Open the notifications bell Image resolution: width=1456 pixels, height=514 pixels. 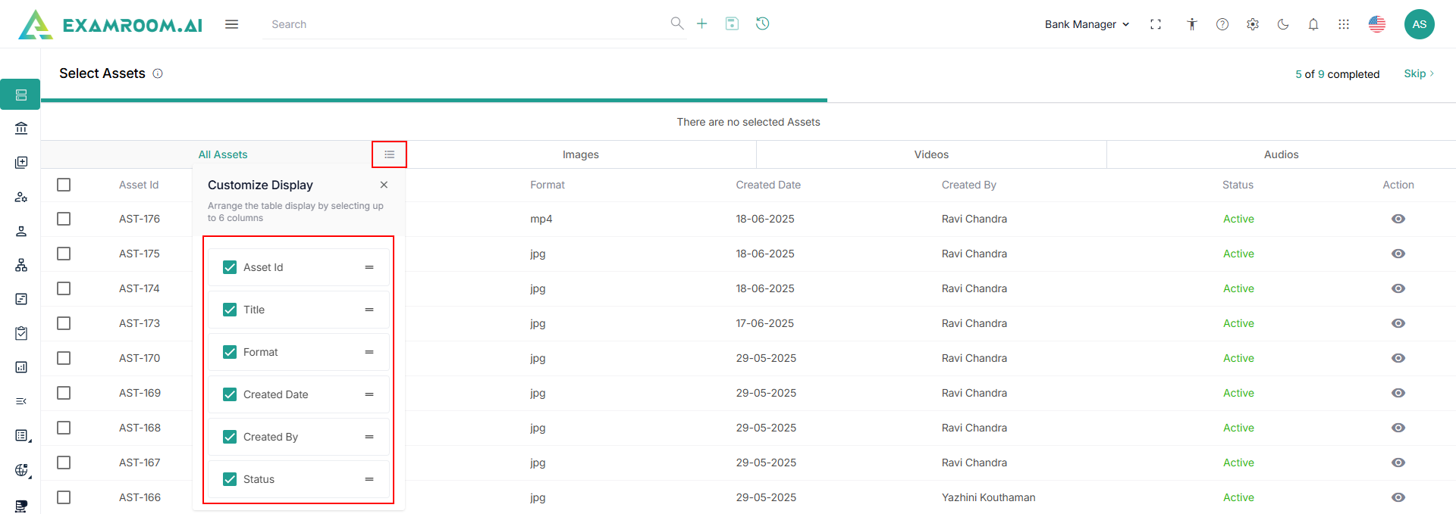click(x=1313, y=24)
